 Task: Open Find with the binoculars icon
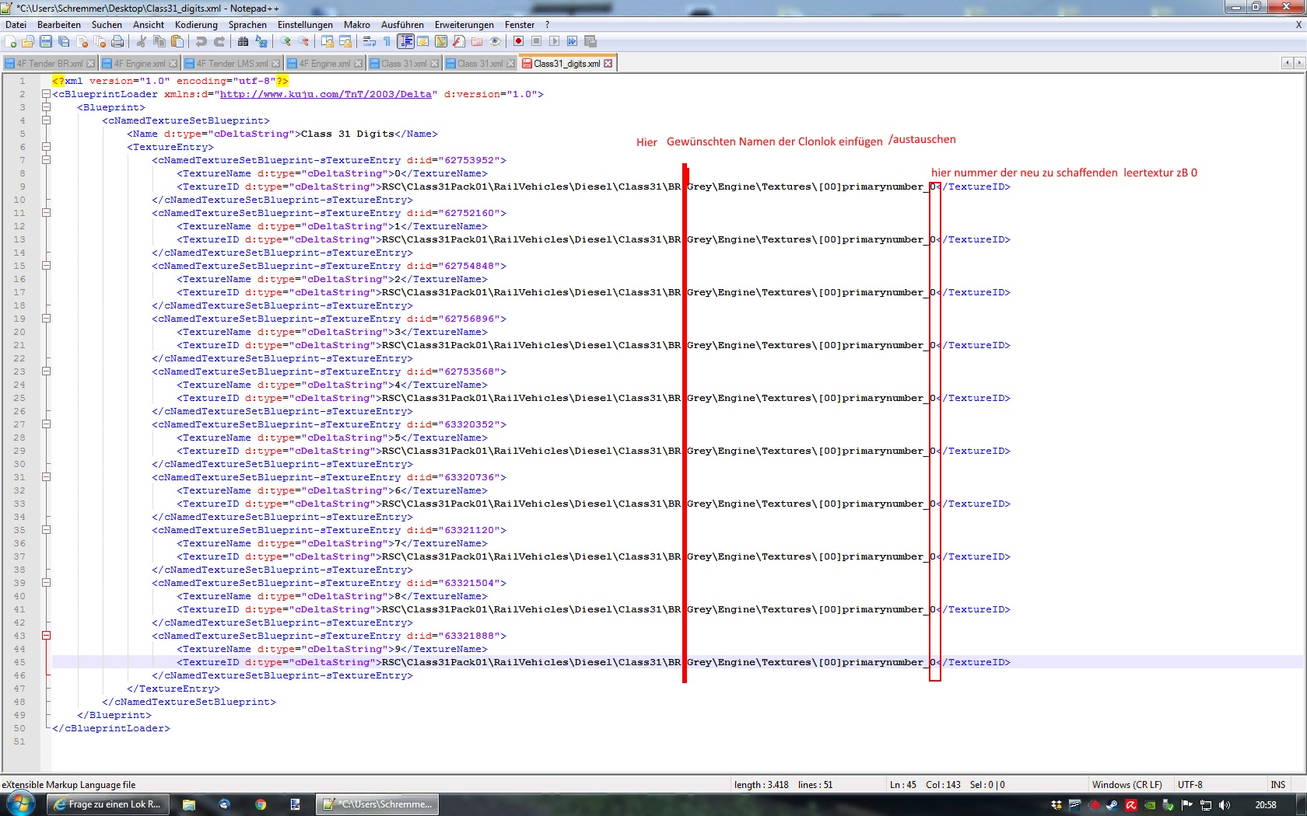point(243,41)
